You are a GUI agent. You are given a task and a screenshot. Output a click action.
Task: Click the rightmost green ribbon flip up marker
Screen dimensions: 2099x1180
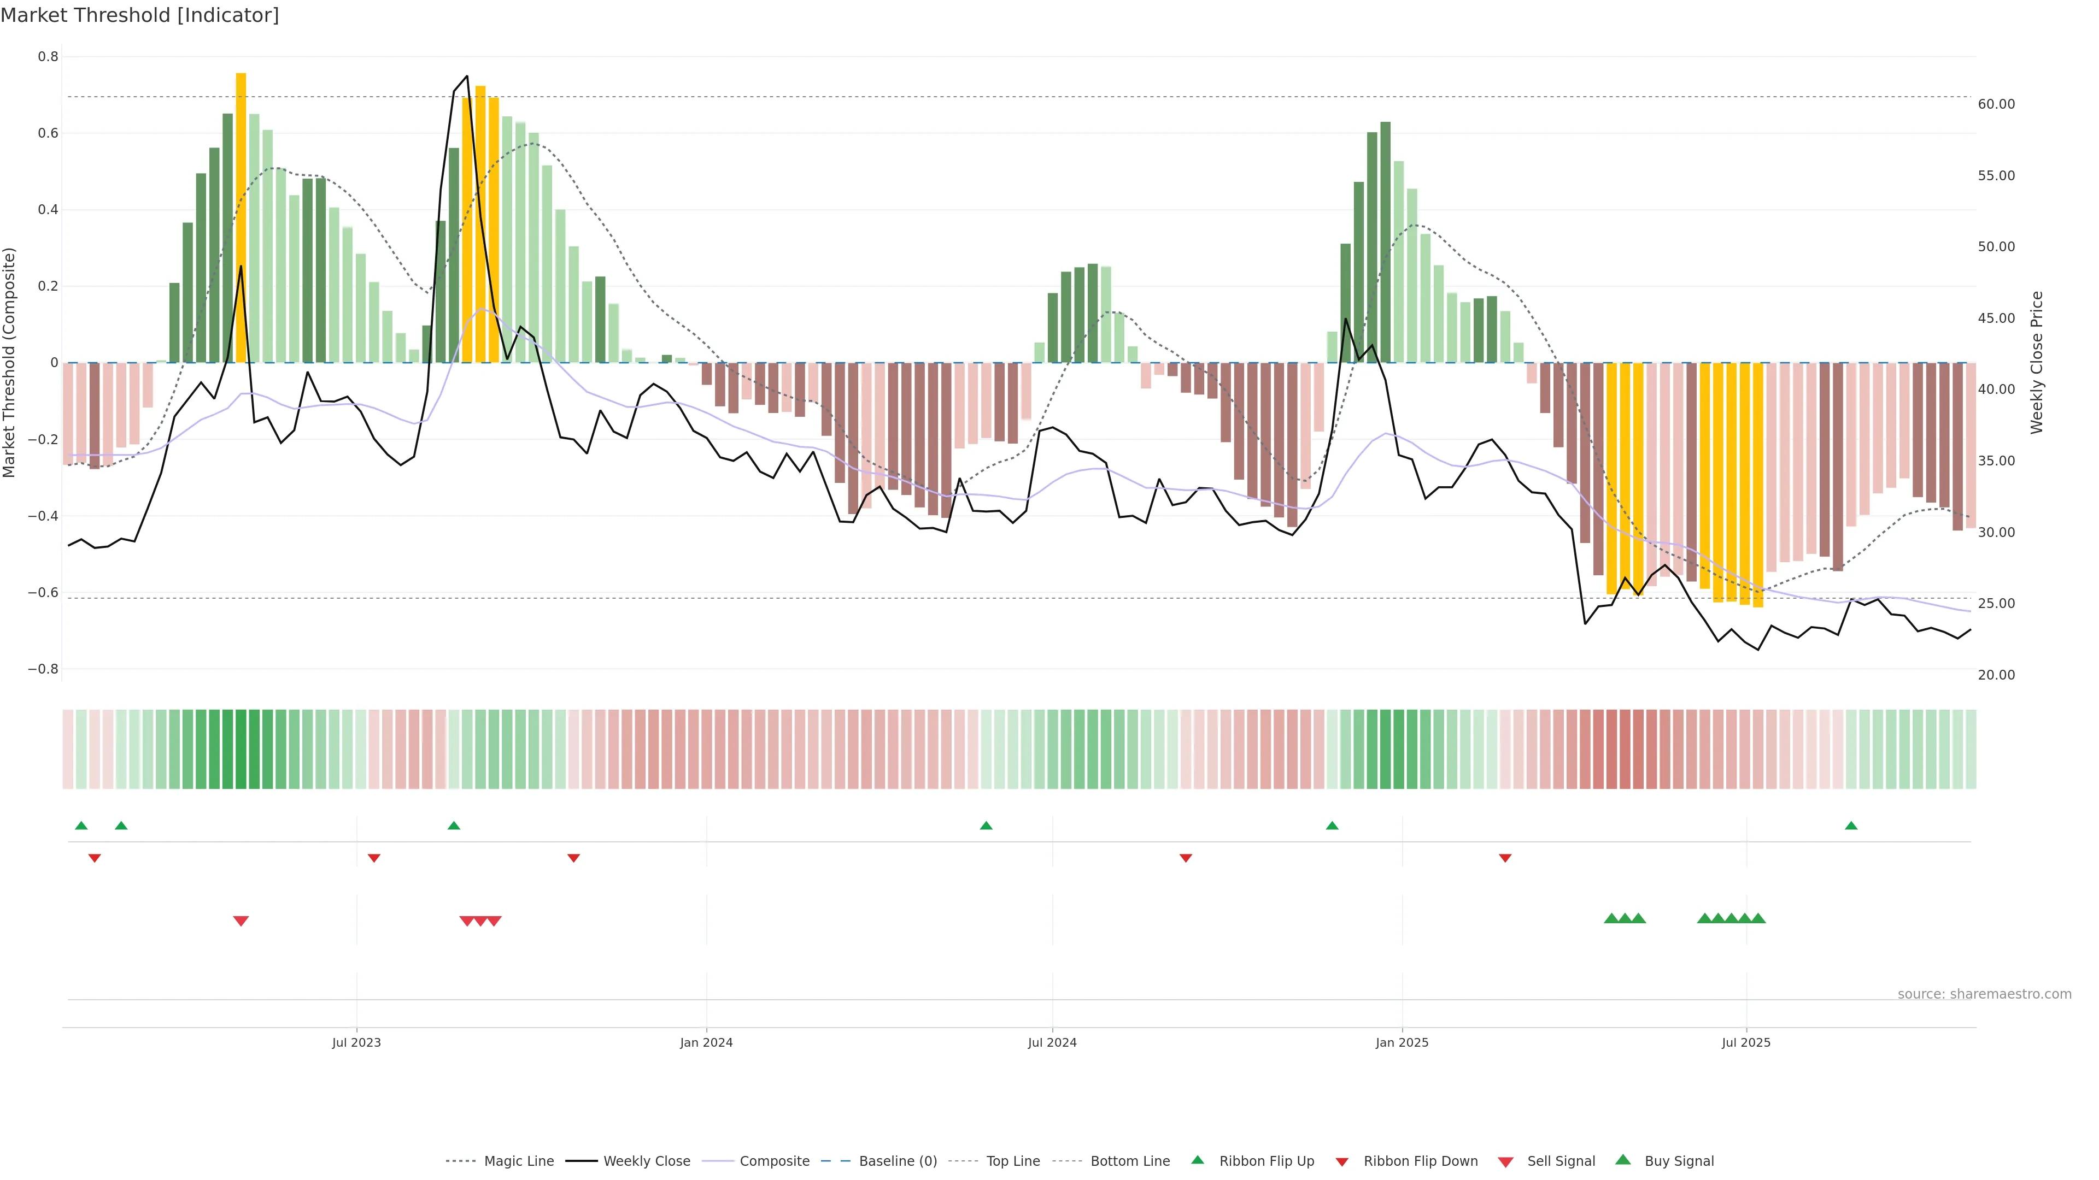pos(1850,826)
